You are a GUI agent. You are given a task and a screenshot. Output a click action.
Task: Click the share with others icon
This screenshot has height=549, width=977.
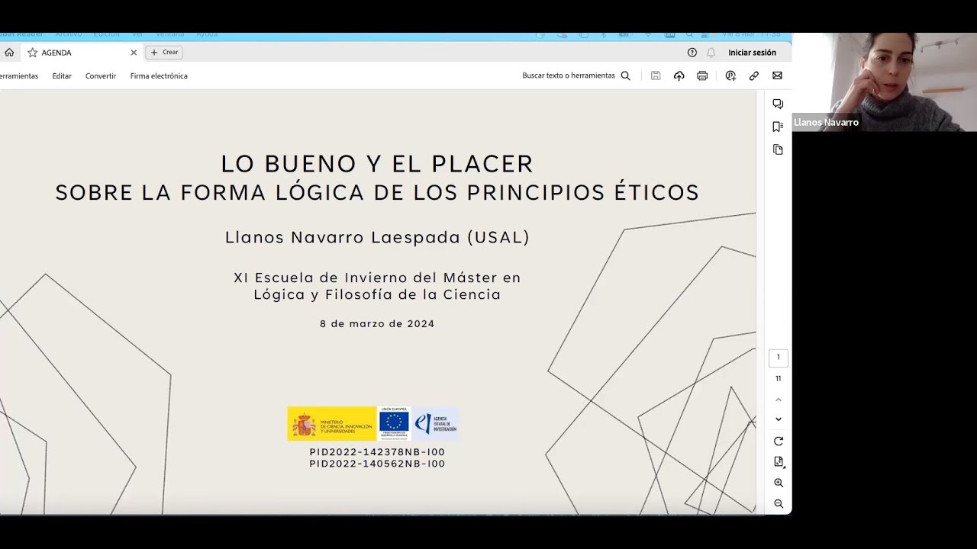point(730,75)
